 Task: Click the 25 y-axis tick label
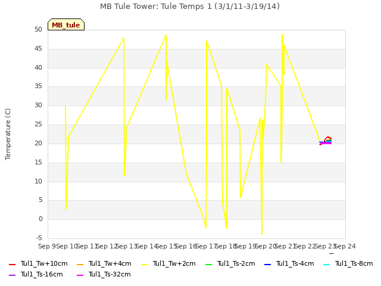pos(38,125)
